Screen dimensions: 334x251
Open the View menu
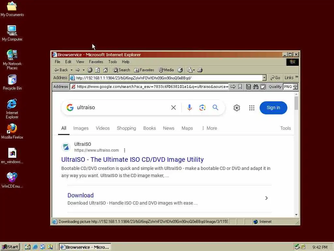[x=80, y=62]
